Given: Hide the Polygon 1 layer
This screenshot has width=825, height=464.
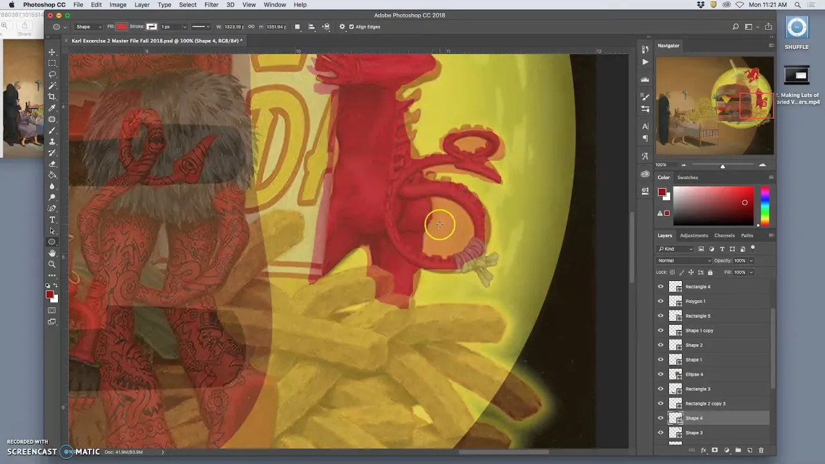Looking at the screenshot, I should [x=660, y=301].
